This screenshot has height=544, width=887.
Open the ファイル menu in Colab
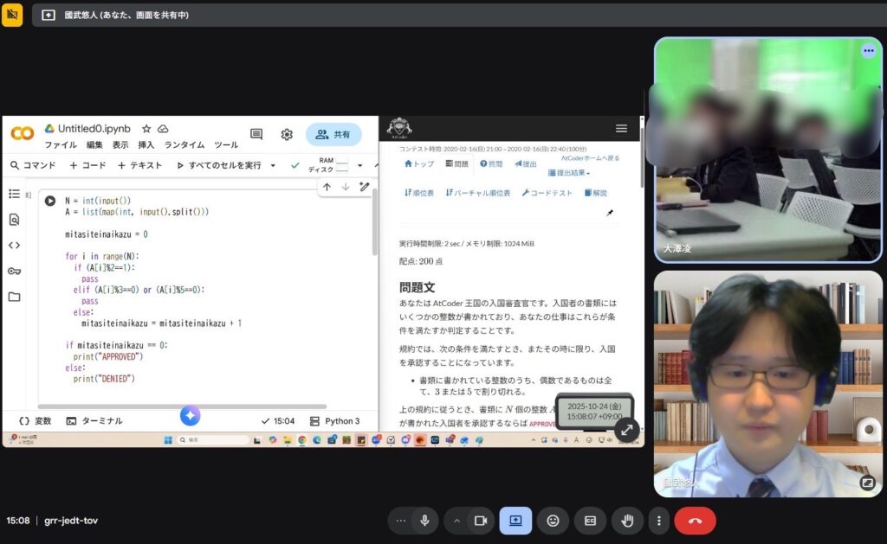click(61, 145)
